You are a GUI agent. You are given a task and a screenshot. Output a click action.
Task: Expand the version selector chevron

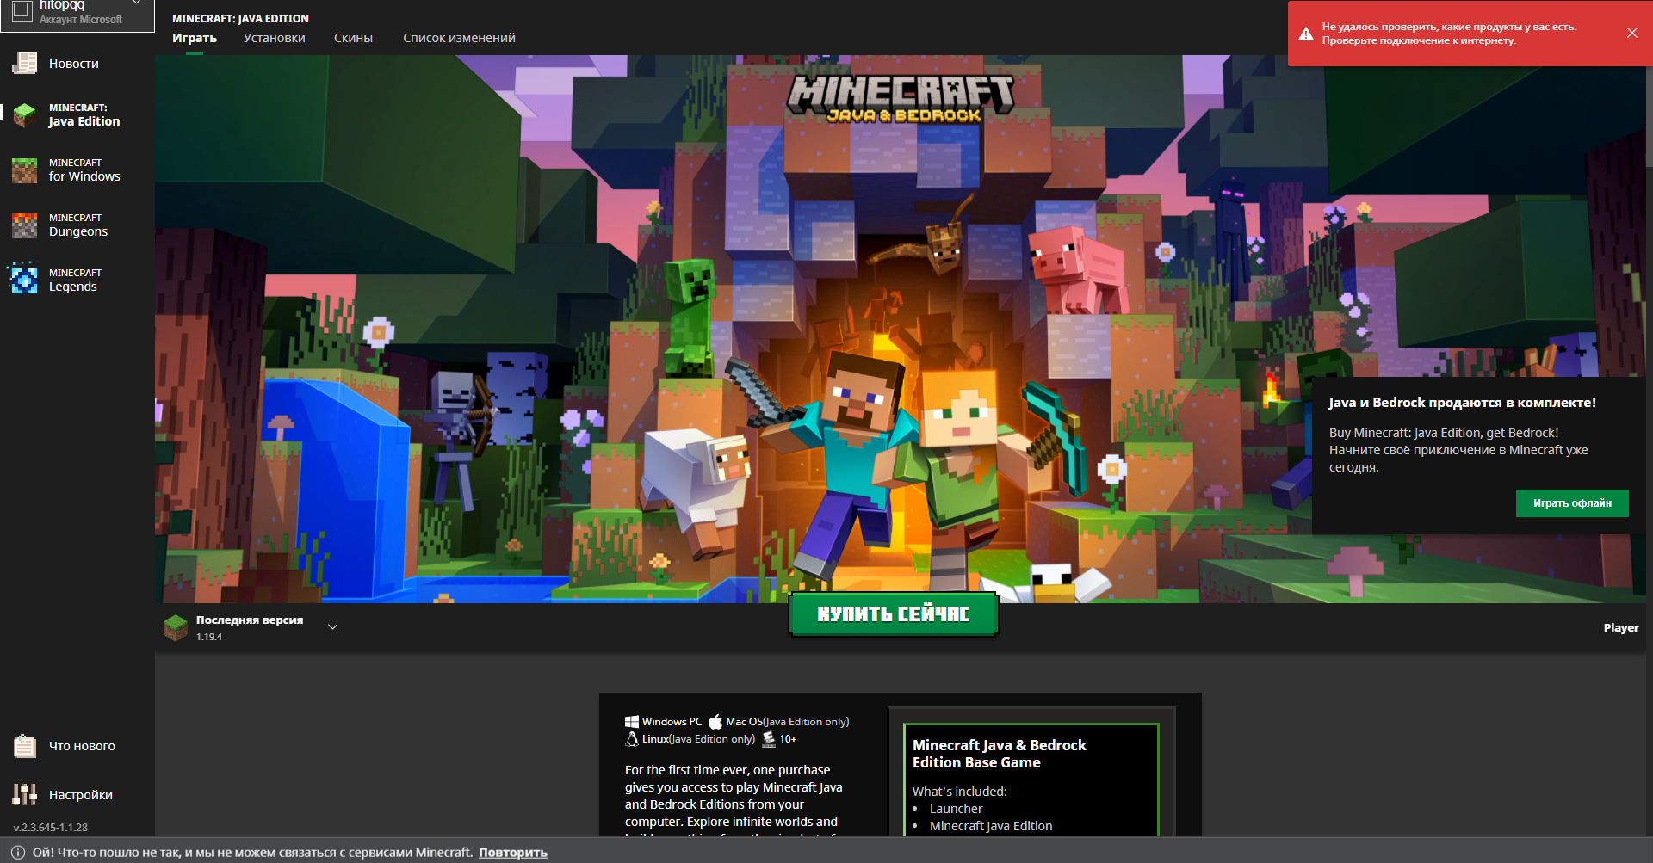point(333,627)
